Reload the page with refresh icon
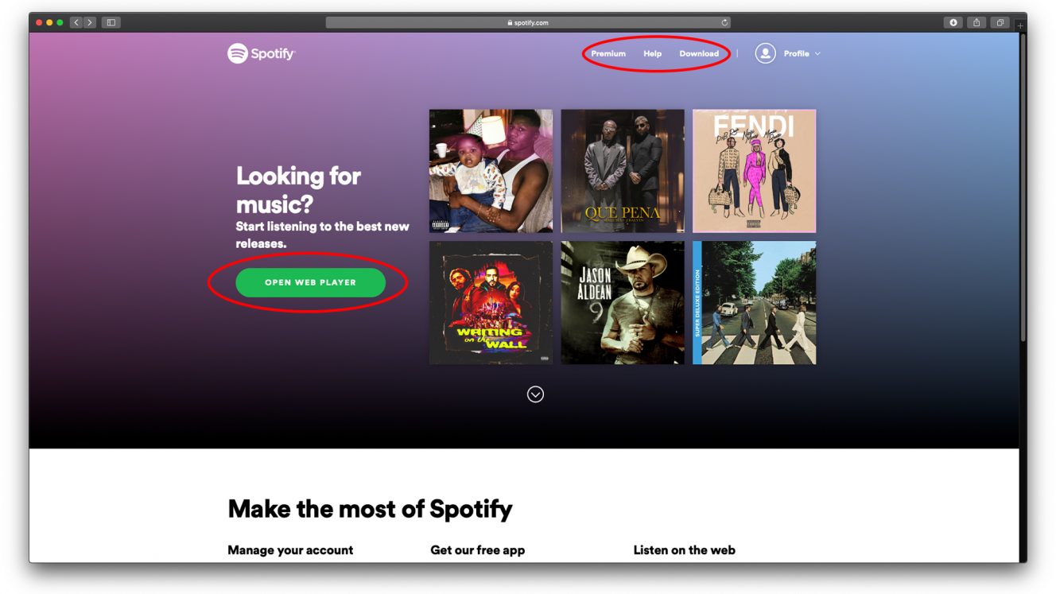1056x594 pixels. [x=724, y=22]
